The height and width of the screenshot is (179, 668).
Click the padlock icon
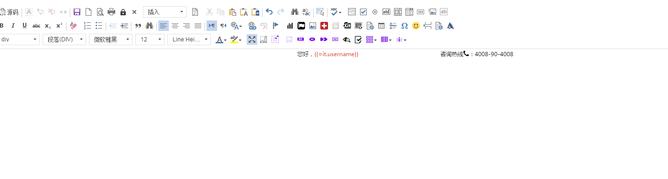pos(123,12)
